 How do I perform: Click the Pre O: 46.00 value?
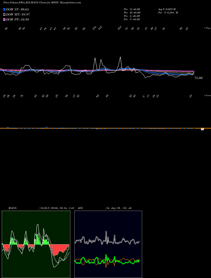point(132,9)
